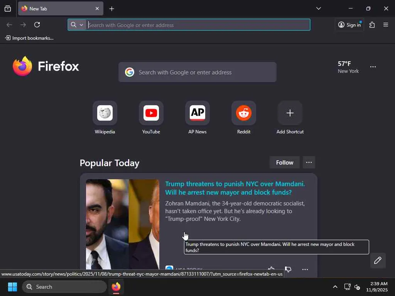The width and height of the screenshot is (395, 296).
Task: Show hidden system tray icons
Action: 335,287
